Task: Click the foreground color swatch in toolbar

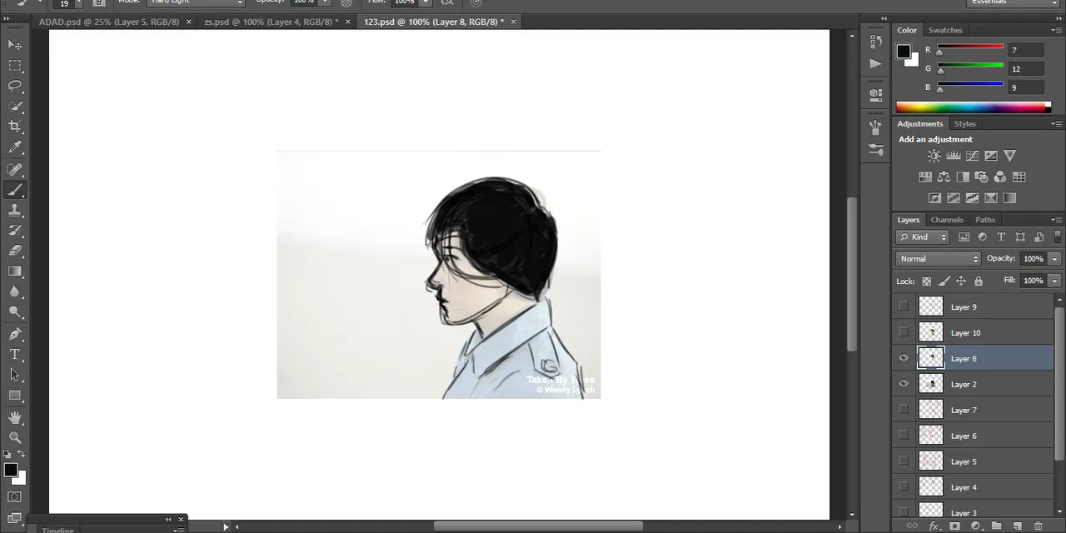Action: [x=11, y=471]
